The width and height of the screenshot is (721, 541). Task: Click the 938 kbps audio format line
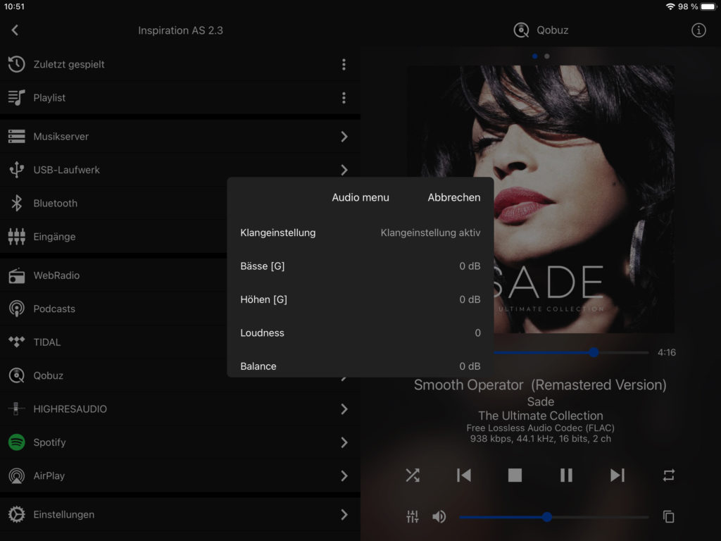click(x=540, y=439)
